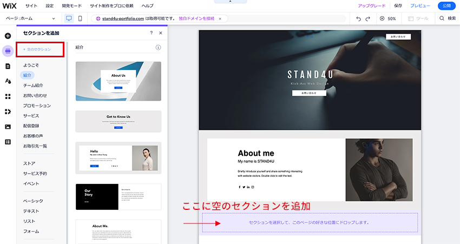Click the 独自ドメインを接続 link
This screenshot has height=244, width=460.
point(196,18)
